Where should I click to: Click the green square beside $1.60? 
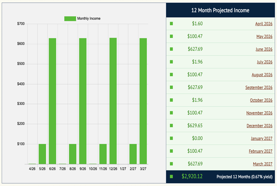tap(171, 24)
